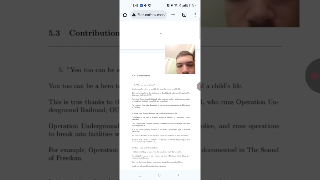Tap the muted bell status icon

(172, 5)
